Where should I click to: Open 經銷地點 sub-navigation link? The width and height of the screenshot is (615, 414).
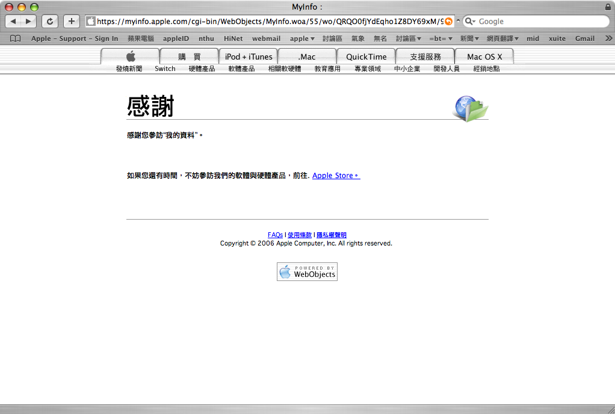tap(486, 69)
